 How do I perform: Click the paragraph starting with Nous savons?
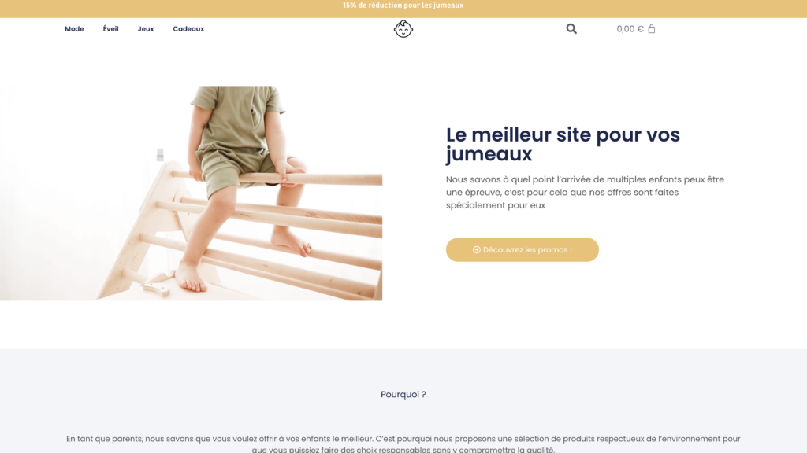tap(585, 192)
